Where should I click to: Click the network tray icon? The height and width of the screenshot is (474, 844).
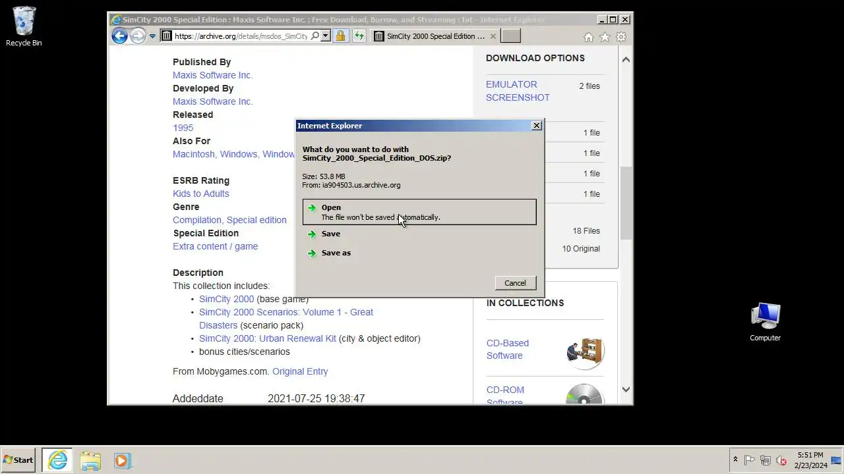(766, 460)
